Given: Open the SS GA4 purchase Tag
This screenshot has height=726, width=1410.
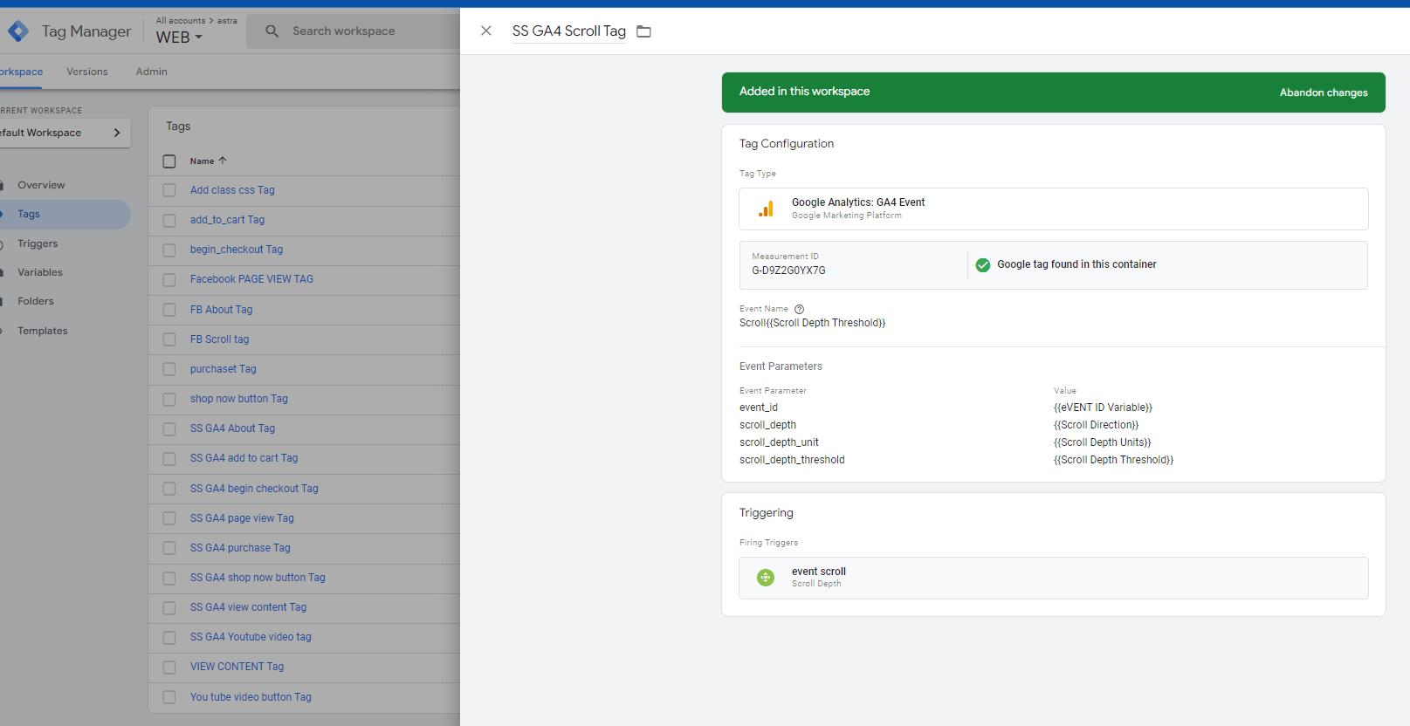Looking at the screenshot, I should tap(240, 548).
